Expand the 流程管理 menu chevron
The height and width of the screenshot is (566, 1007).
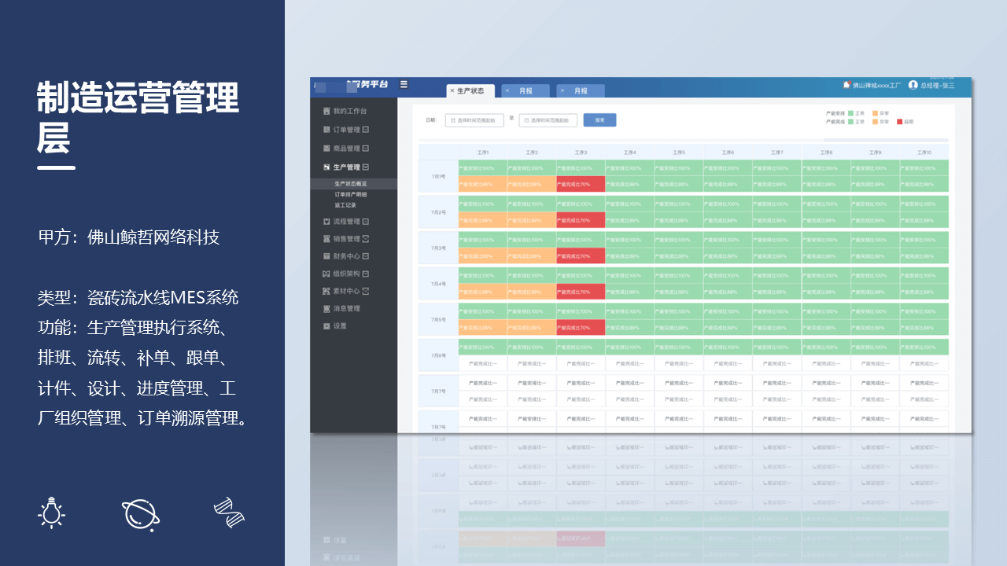click(366, 222)
